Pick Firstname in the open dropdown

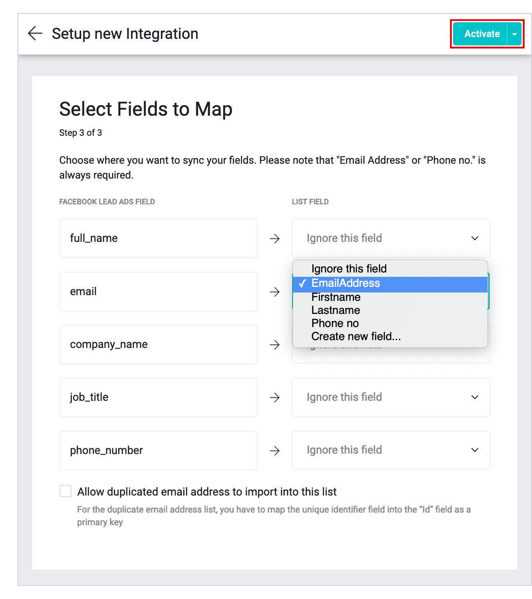coord(336,297)
